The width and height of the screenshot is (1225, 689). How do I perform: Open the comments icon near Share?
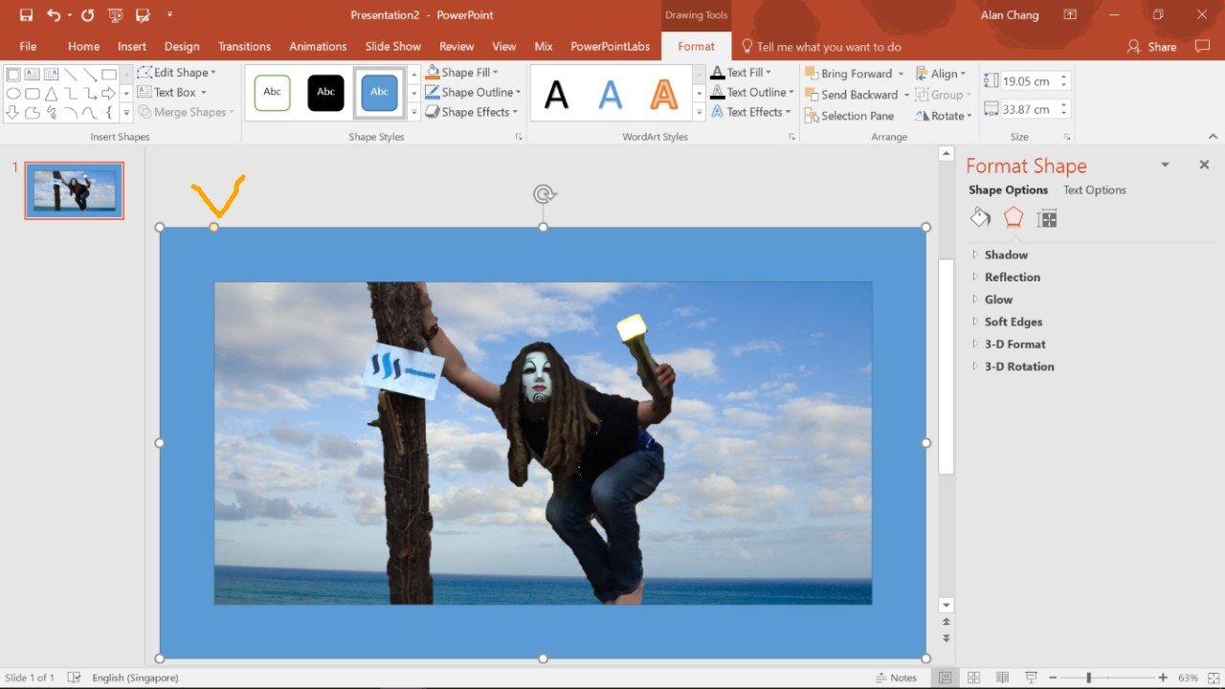(1203, 46)
